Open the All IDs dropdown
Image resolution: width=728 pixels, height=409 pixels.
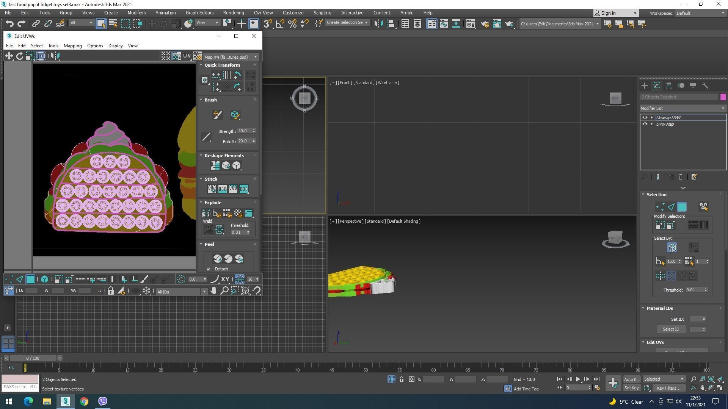pyautogui.click(x=181, y=292)
